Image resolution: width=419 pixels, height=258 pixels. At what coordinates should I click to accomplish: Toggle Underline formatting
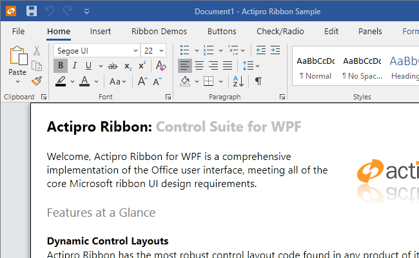[x=88, y=66]
